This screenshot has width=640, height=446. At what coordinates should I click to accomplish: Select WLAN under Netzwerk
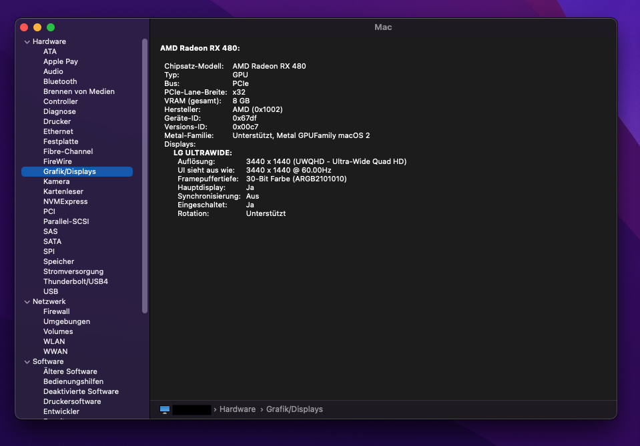(x=54, y=341)
